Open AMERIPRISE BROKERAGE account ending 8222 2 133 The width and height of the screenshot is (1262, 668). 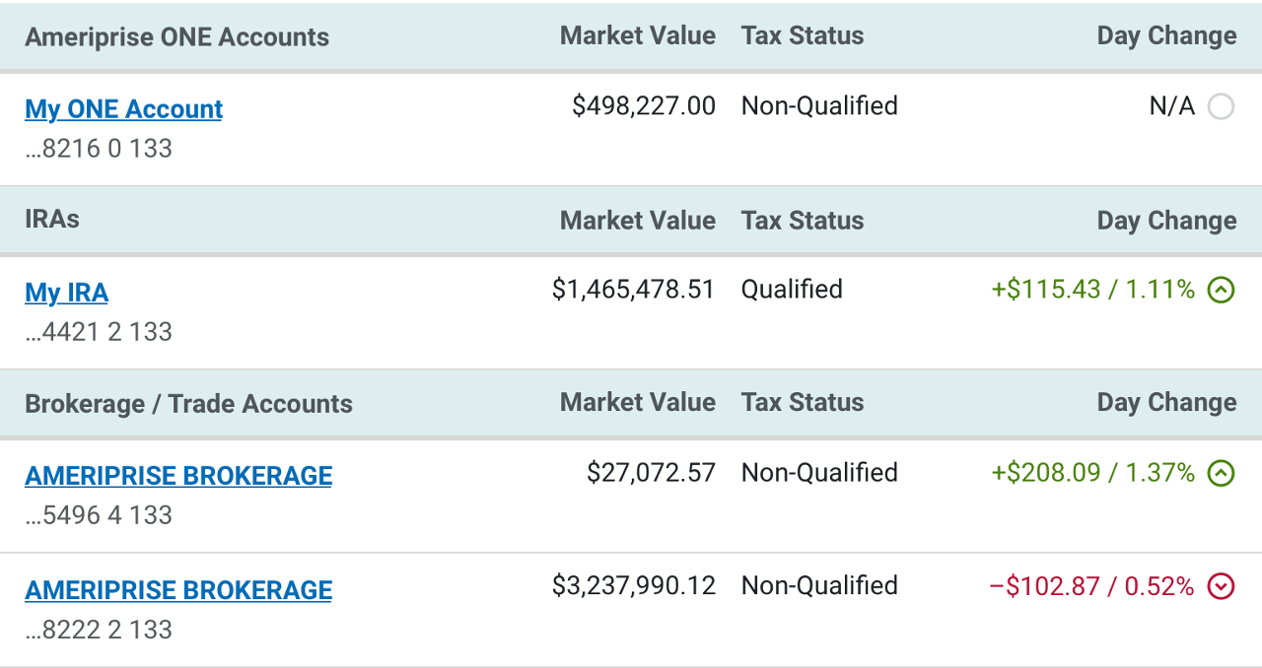[x=178, y=590]
